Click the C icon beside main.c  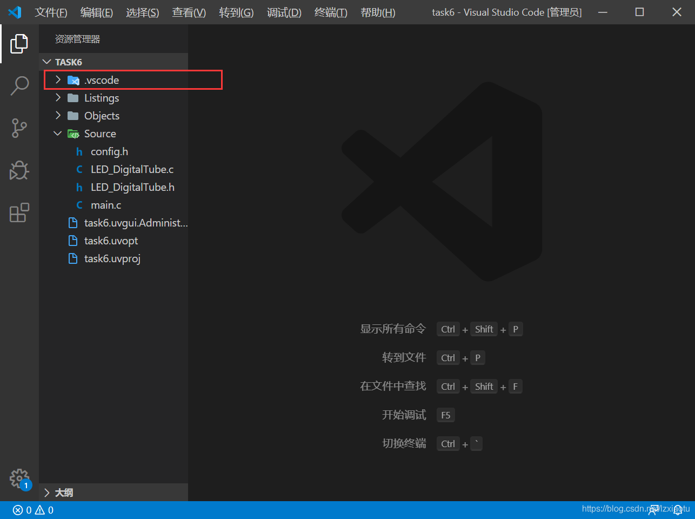[x=79, y=205]
